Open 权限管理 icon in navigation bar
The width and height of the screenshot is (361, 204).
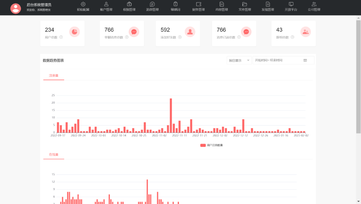tap(129, 4)
